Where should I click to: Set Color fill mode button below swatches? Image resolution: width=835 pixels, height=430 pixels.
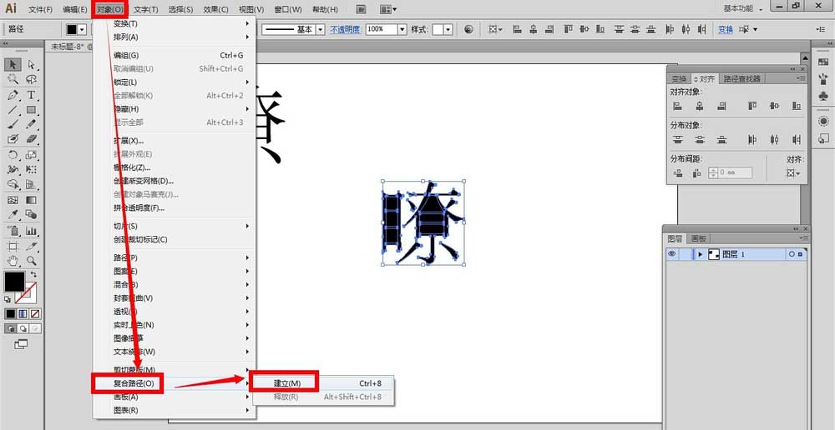11,313
